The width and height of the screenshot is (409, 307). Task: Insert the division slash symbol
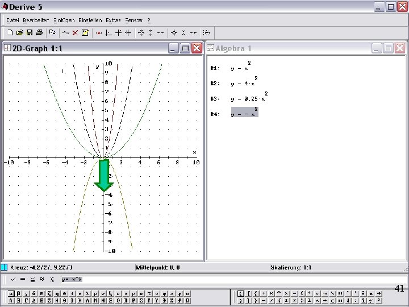(271, 301)
